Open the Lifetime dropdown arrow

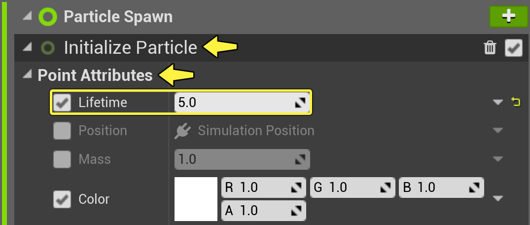[x=497, y=102]
